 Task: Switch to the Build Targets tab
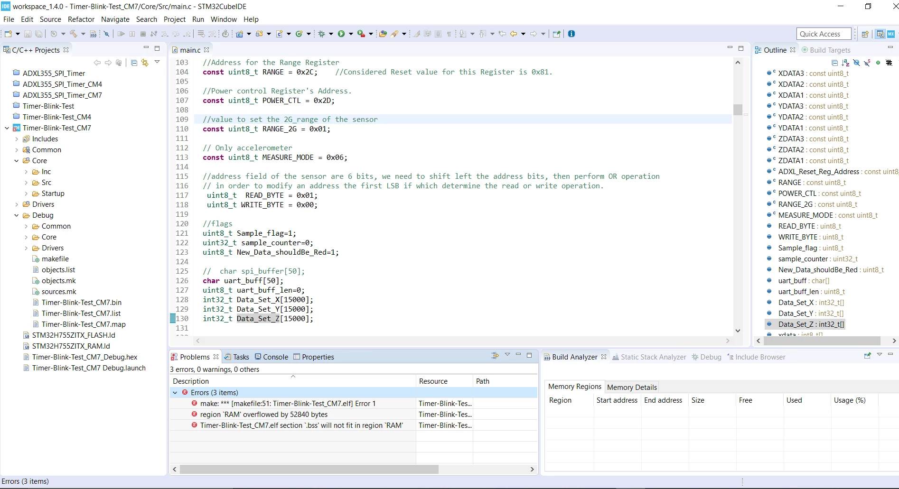[826, 50]
